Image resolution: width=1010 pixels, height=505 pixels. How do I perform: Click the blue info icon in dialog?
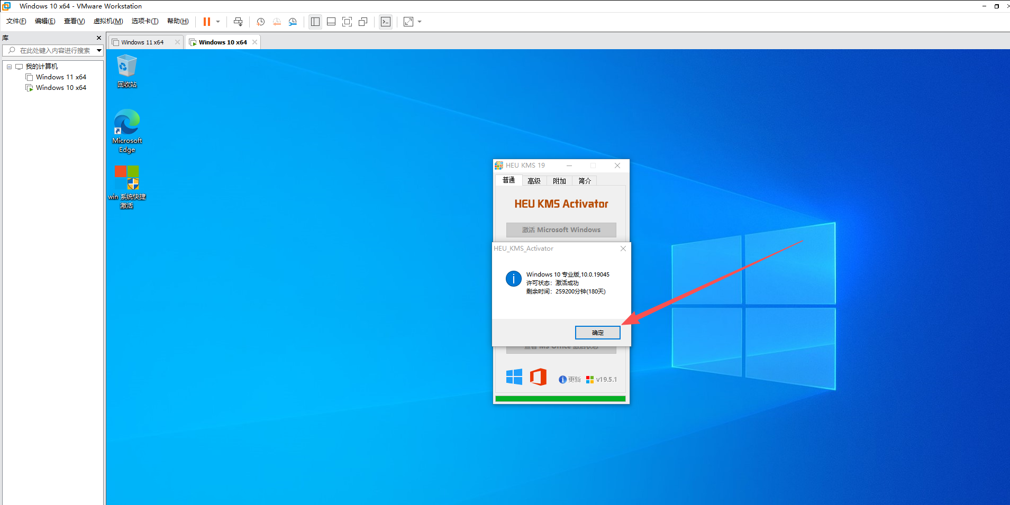[513, 279]
